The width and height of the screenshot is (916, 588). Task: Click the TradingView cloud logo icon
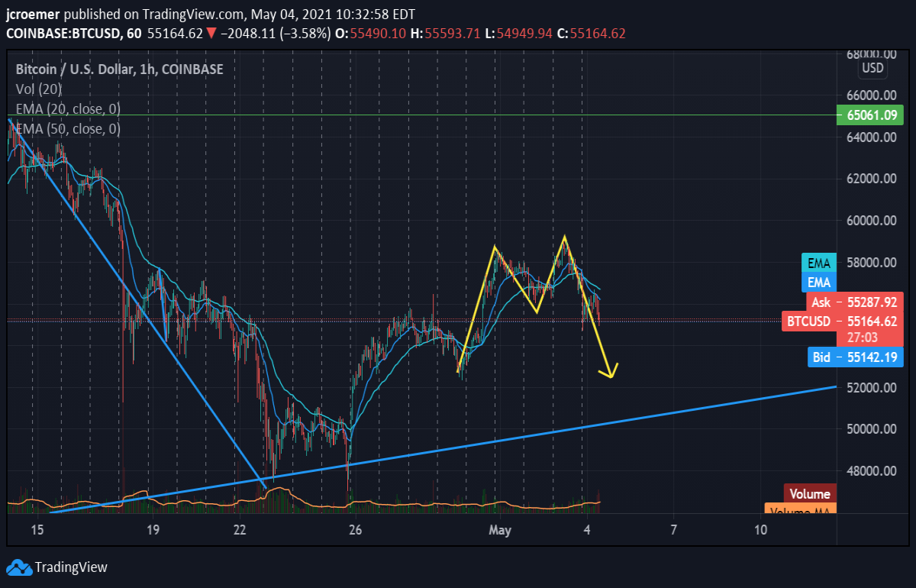coord(18,567)
